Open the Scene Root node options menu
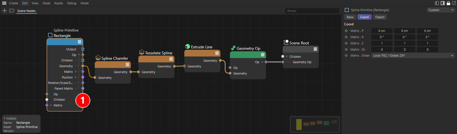457x134 pixels. [315, 49]
